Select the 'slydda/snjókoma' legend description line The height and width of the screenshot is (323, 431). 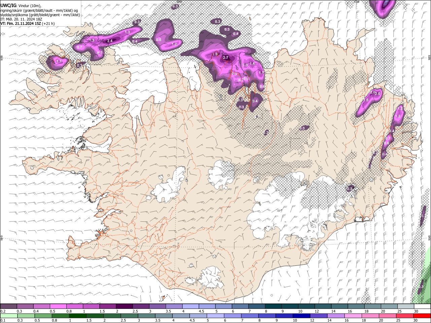[x=40, y=15]
